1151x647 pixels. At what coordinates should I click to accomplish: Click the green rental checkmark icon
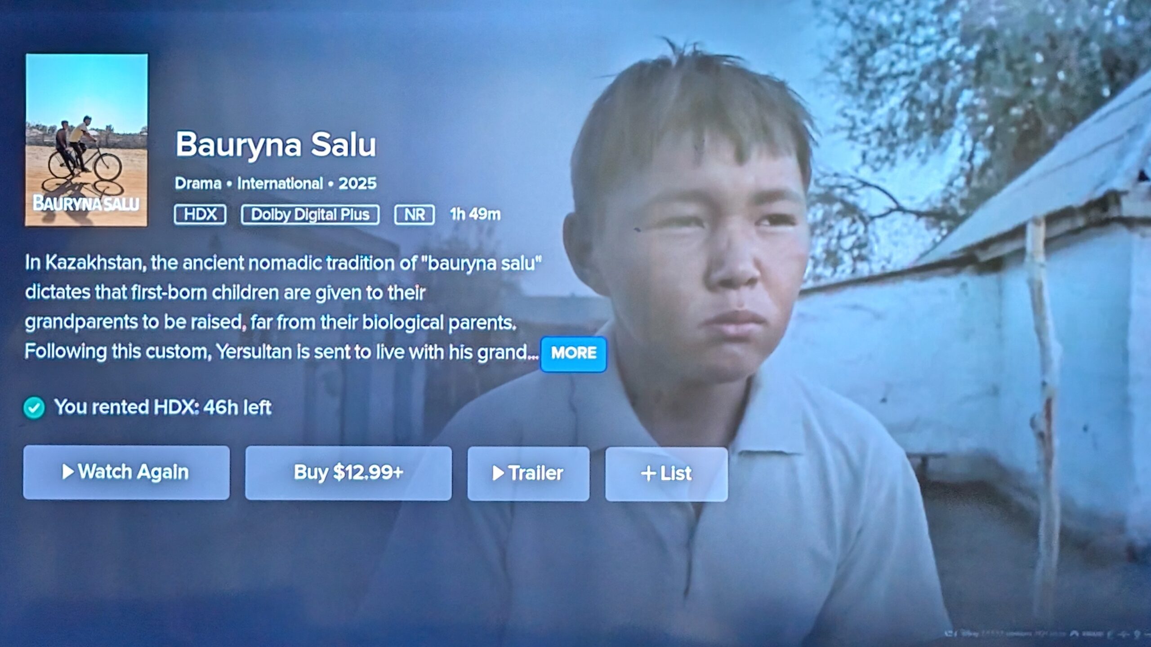[x=34, y=408]
